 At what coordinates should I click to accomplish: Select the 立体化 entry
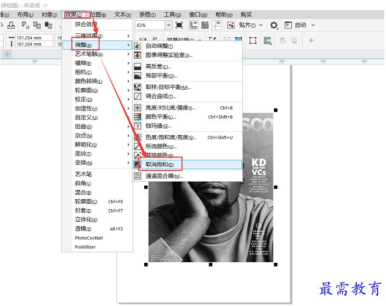(x=97, y=220)
